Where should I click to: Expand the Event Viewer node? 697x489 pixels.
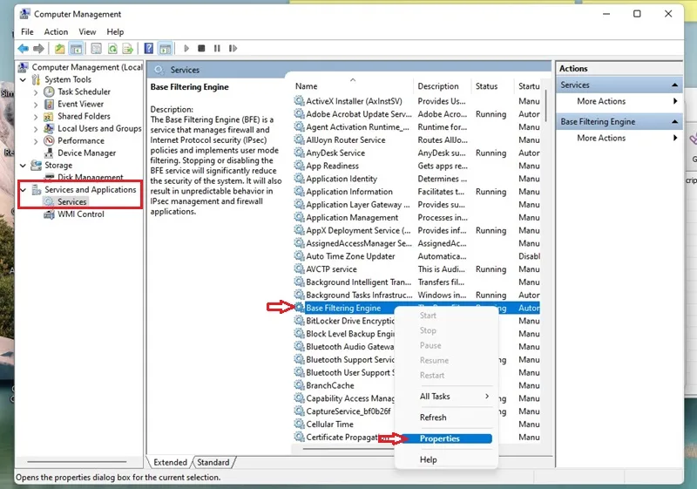(x=36, y=105)
